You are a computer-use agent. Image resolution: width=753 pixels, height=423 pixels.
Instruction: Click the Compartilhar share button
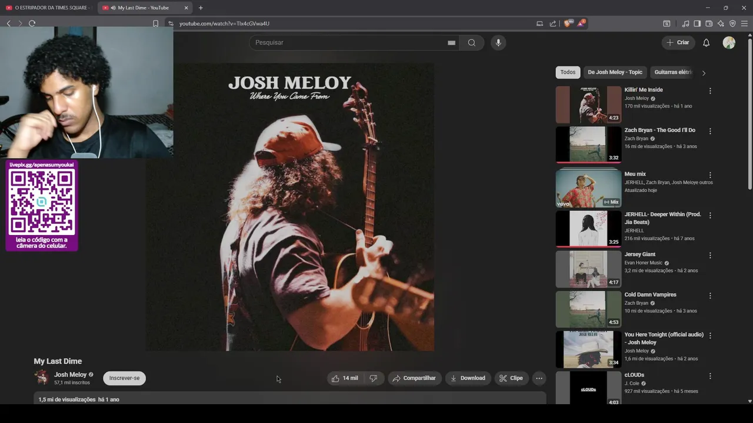tap(414, 378)
